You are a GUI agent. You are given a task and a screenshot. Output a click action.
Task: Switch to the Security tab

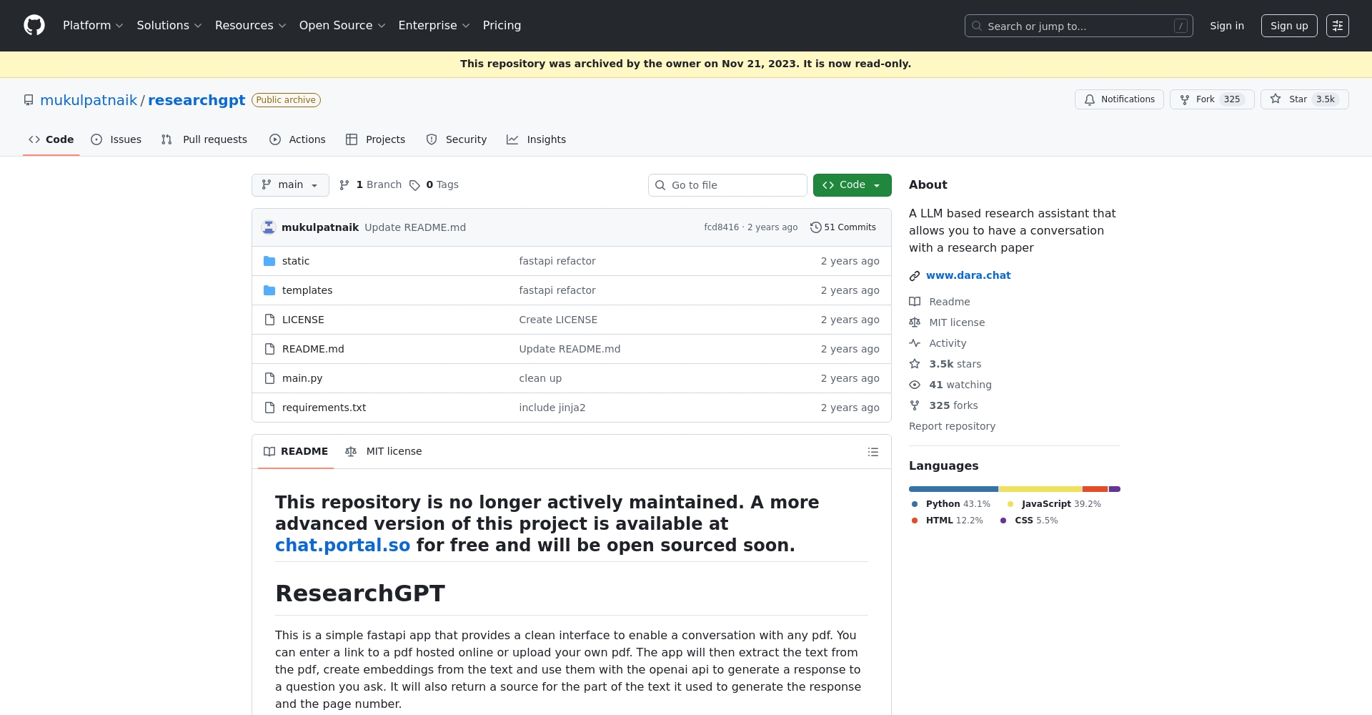[456, 139]
